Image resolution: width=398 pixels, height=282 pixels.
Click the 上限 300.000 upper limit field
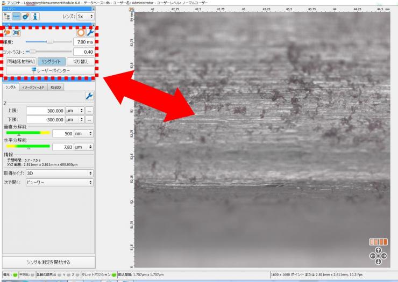(x=45, y=111)
